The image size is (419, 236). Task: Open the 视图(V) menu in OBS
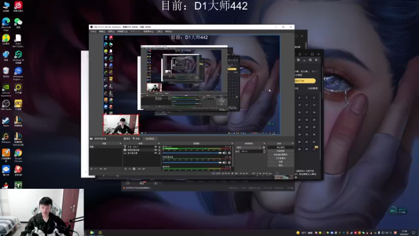coord(111,31)
